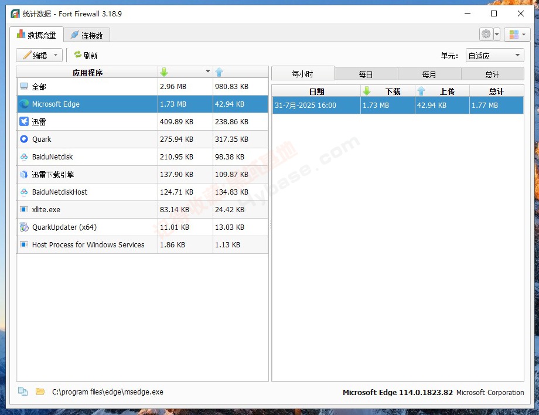
Task: Sort by the blue upload arrow column
Action: pyautogui.click(x=240, y=72)
